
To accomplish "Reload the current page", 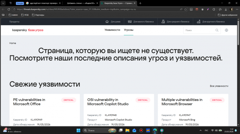I will coord(9,9).
